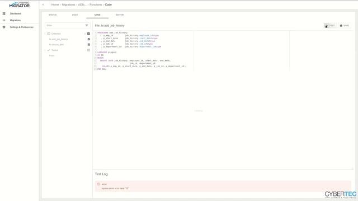Screen dimensions: 358x201
Task: Select the second function under Untested
Action: click(56, 45)
